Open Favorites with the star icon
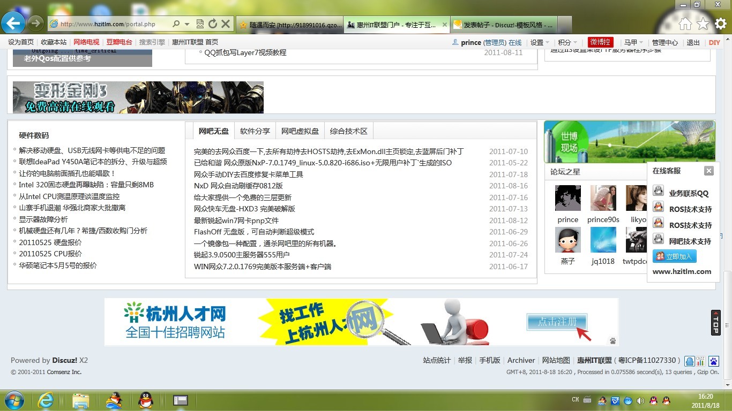This screenshot has width=732, height=411. pyautogui.click(x=703, y=24)
